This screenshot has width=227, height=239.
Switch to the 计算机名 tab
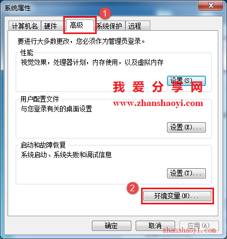click(24, 26)
